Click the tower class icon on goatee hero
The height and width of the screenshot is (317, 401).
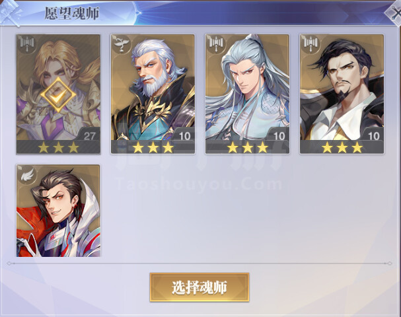click(310, 43)
